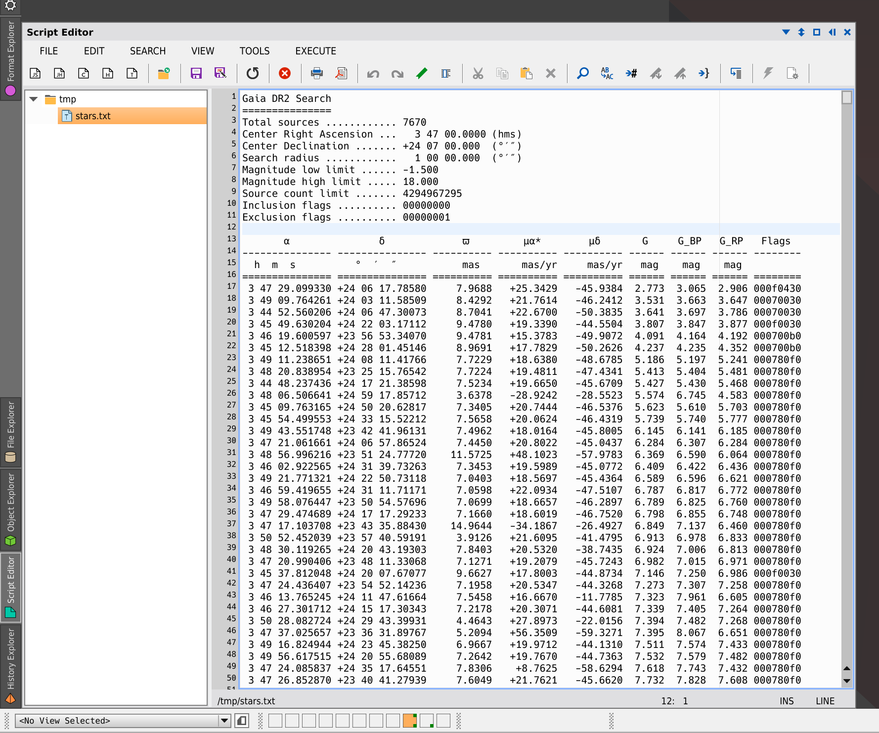Click the clipboard Paste icon

(x=527, y=74)
